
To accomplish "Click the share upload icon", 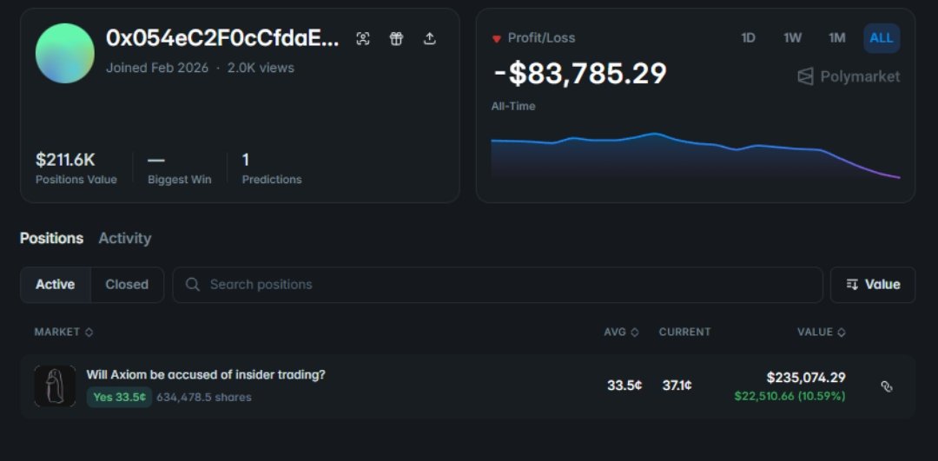I will 429,39.
